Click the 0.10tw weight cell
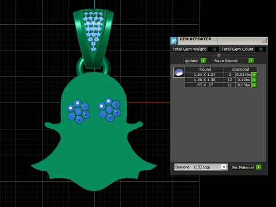 (x=243, y=80)
